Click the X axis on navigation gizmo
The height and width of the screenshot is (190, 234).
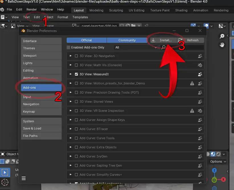click(223, 179)
